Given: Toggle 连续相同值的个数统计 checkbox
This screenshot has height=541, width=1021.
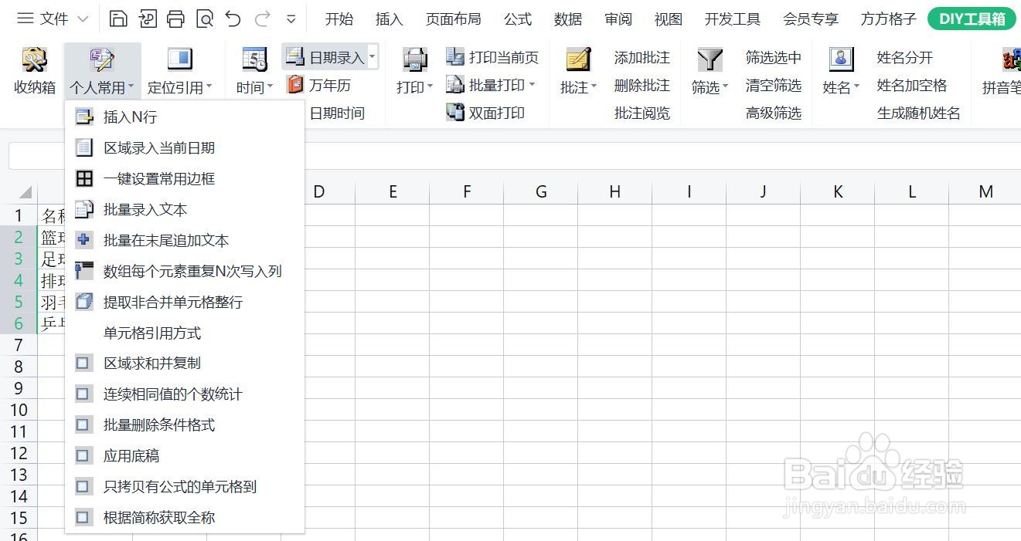Looking at the screenshot, I should 83,394.
